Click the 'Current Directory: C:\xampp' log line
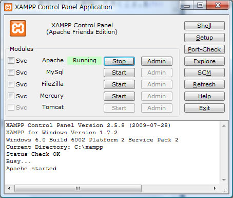 coord(55,147)
